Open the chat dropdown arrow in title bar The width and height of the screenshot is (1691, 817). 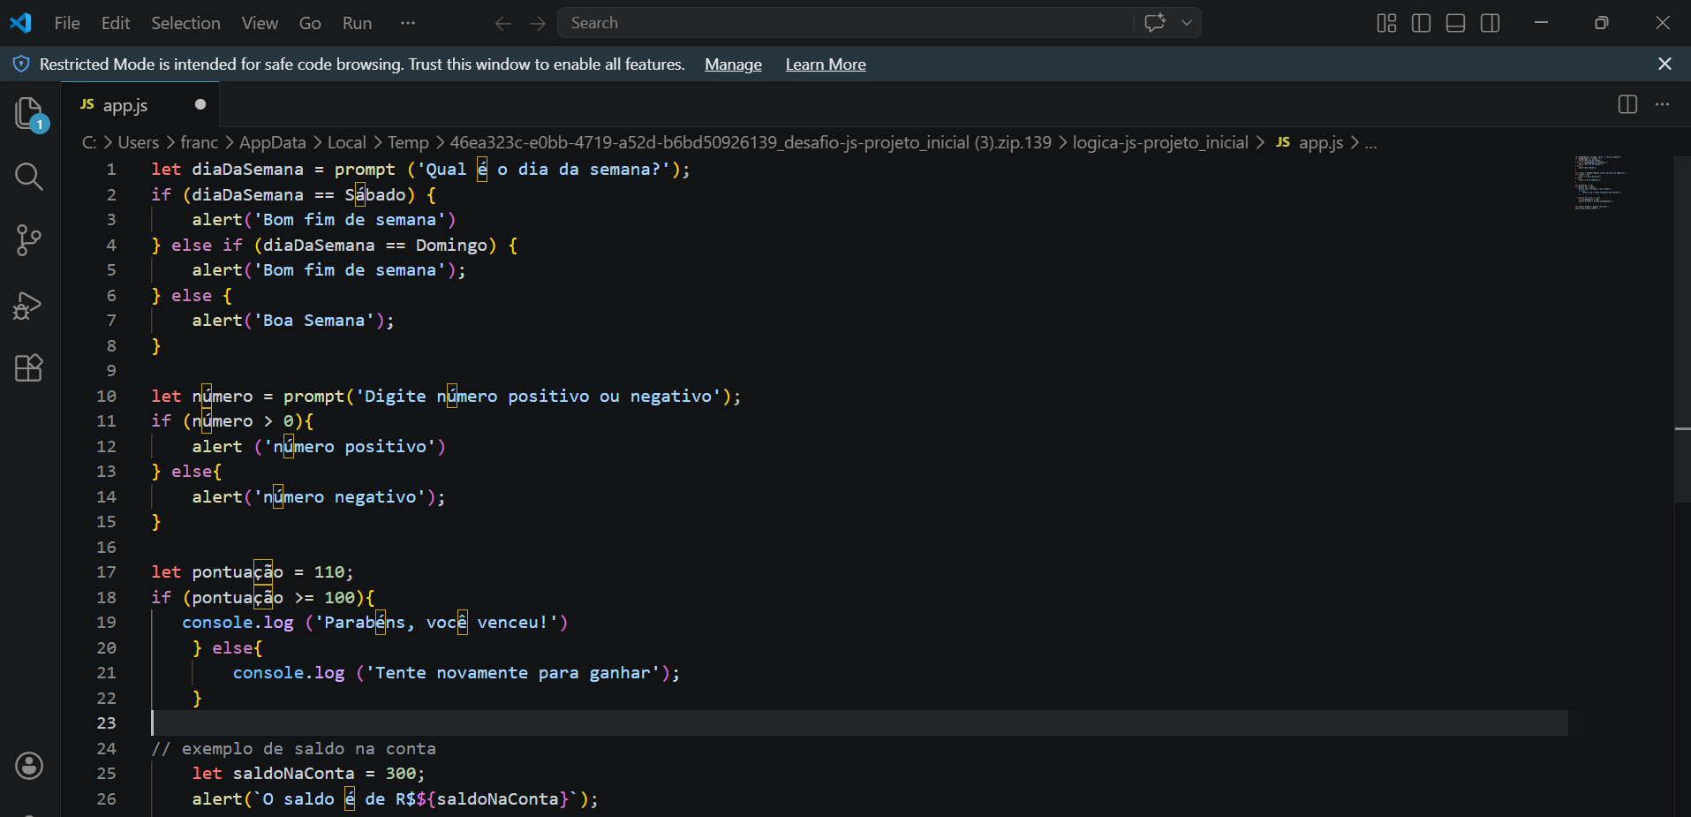1187,23
